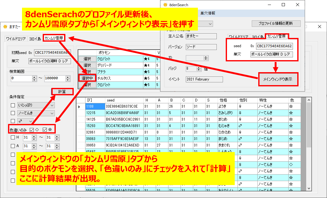
Task: Open カンムリ雪原 tab in main window
Action: pyautogui.click(x=54, y=38)
